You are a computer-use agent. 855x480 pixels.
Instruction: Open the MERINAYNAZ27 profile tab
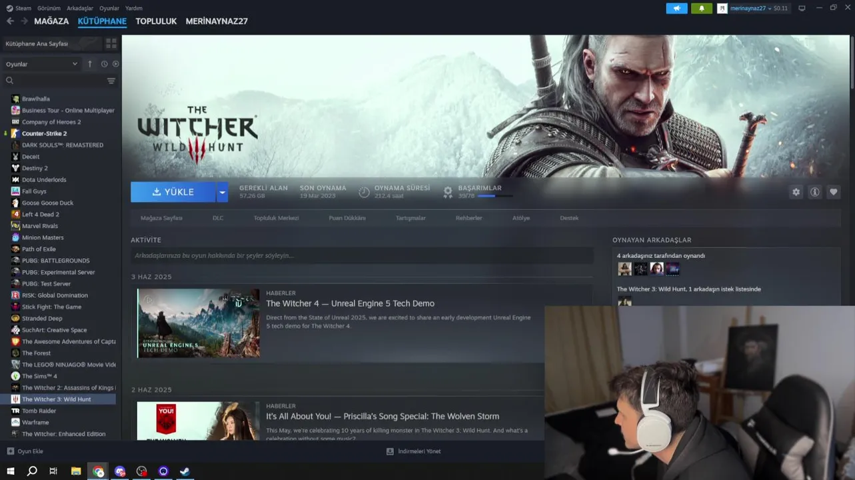217,21
